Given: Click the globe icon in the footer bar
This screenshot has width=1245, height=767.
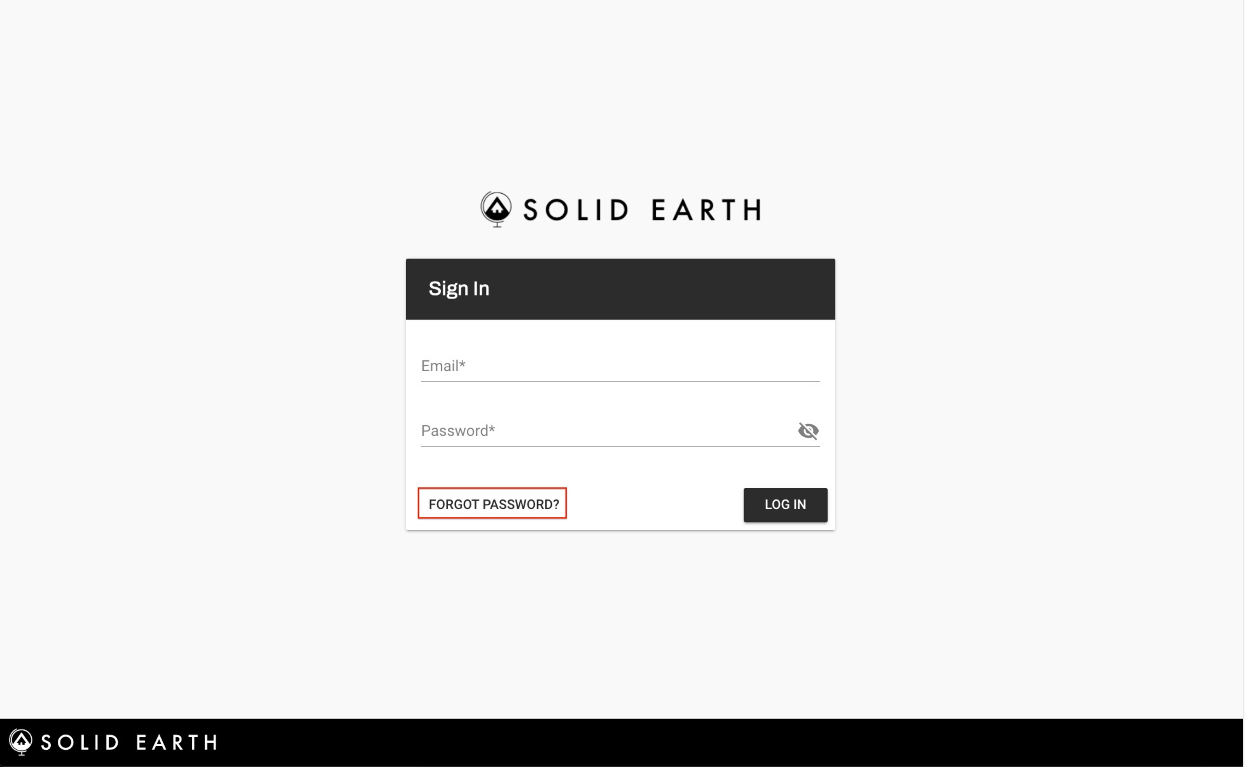Looking at the screenshot, I should click(21, 741).
